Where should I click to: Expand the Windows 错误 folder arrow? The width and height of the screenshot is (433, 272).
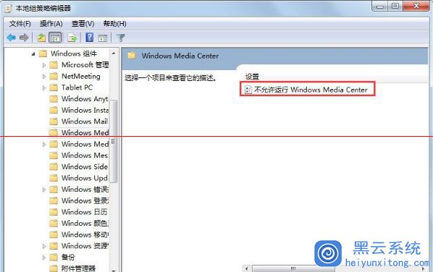(x=44, y=190)
